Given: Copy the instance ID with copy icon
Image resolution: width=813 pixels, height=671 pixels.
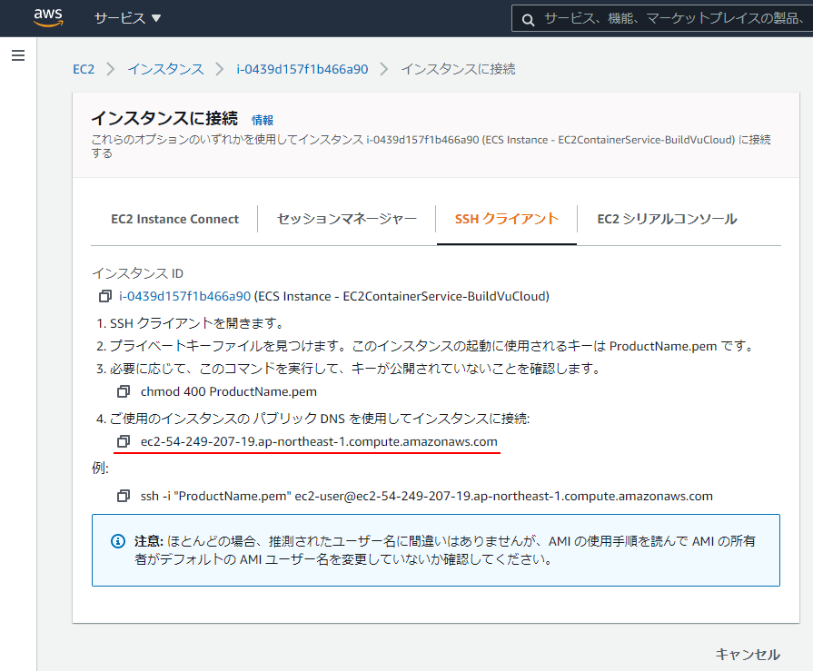Looking at the screenshot, I should pos(105,296).
